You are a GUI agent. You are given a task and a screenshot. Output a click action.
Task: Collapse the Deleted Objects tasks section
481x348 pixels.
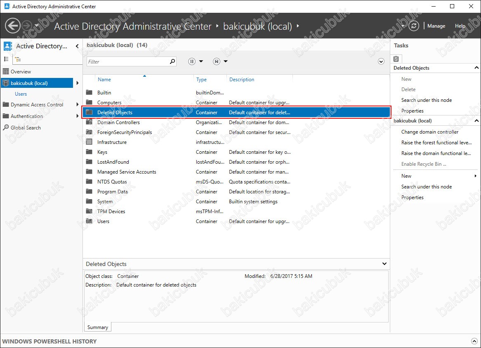(476, 68)
